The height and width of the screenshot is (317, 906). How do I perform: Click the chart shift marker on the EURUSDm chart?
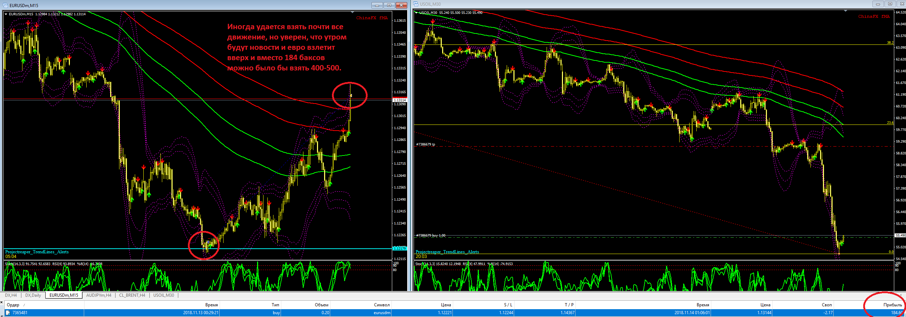click(352, 12)
